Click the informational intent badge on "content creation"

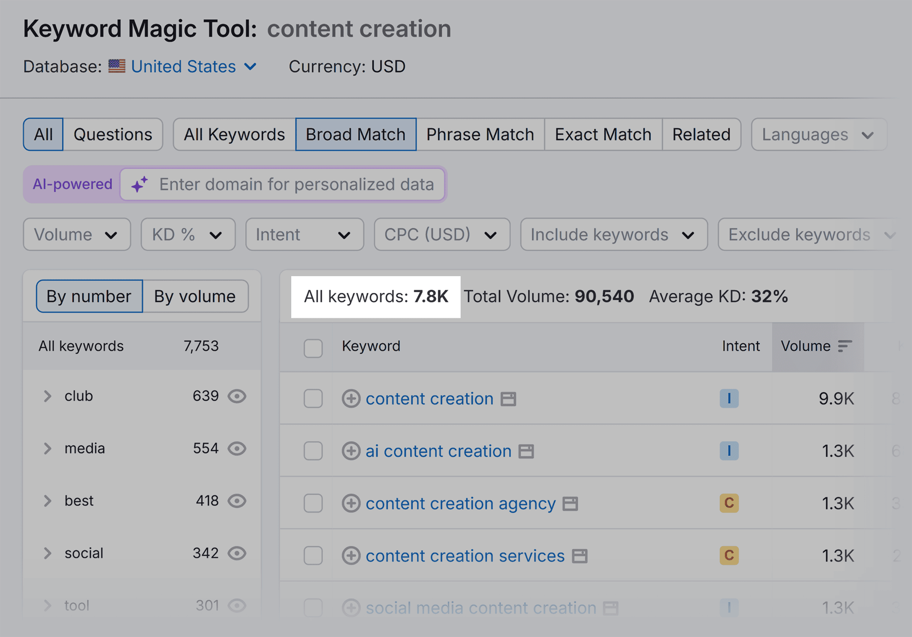[x=729, y=399]
